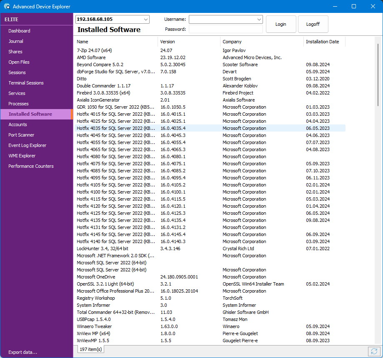This screenshot has height=358, width=383.
Task: Click Crystal Rich Ltd company cell
Action: [238, 249]
